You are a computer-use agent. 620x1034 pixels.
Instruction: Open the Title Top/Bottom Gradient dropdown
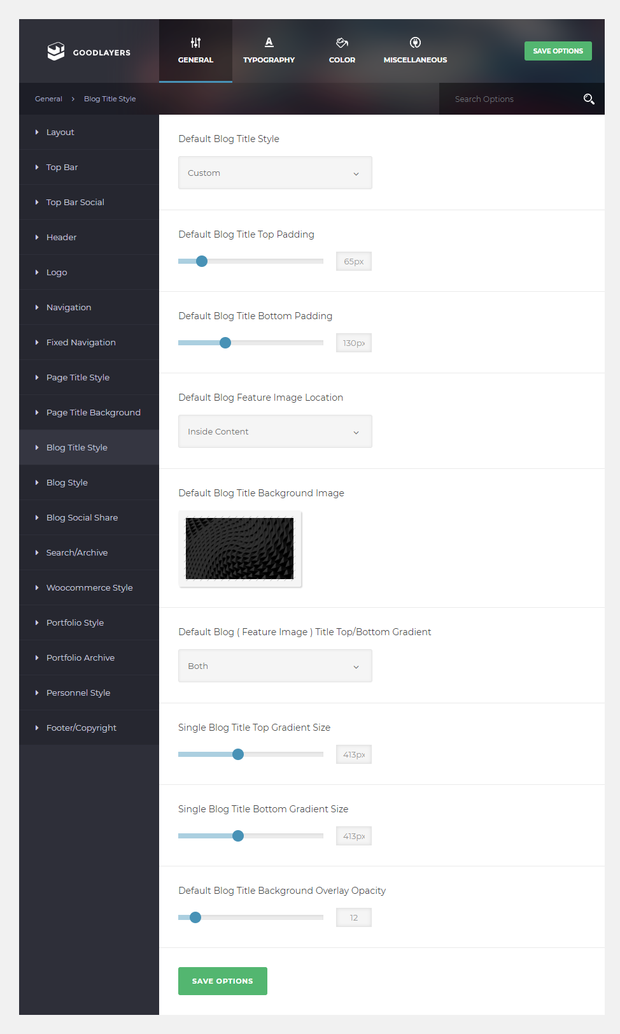pos(275,666)
